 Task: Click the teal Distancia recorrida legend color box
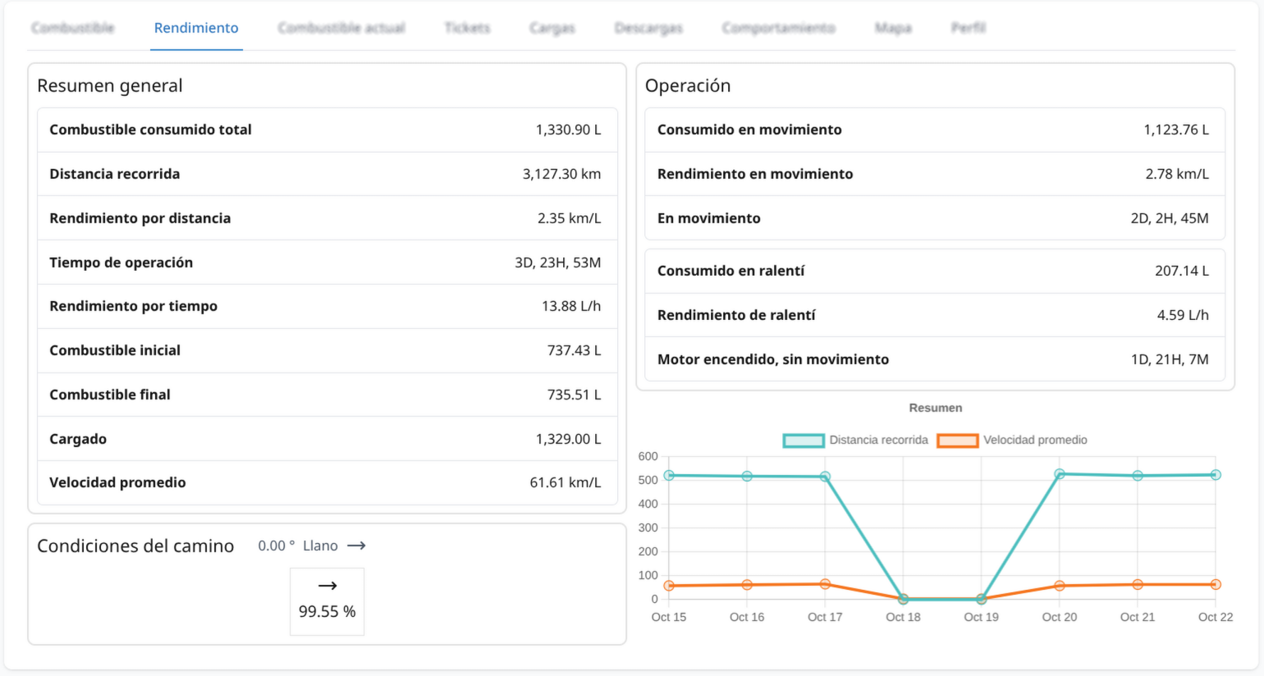[x=803, y=441]
